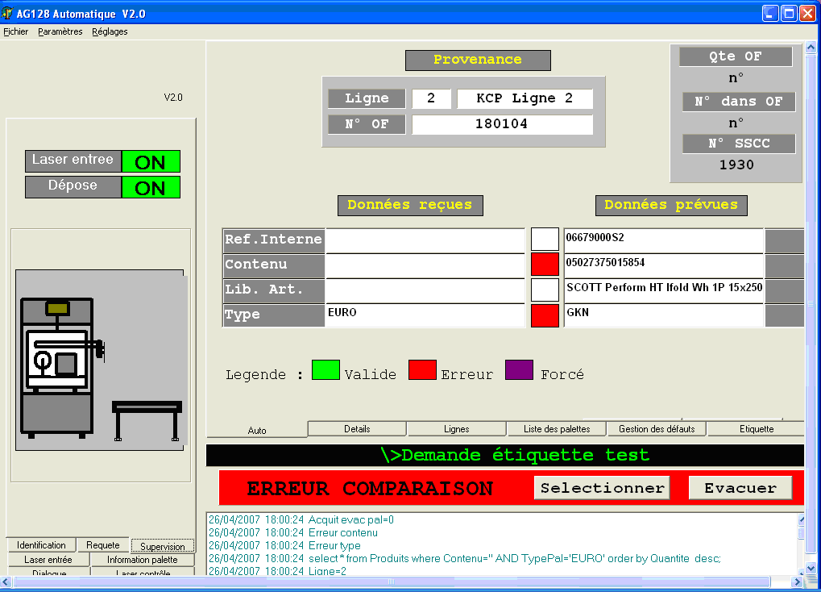This screenshot has width=821, height=592.
Task: Toggle the Laser entree ON indicator
Action: (151, 161)
